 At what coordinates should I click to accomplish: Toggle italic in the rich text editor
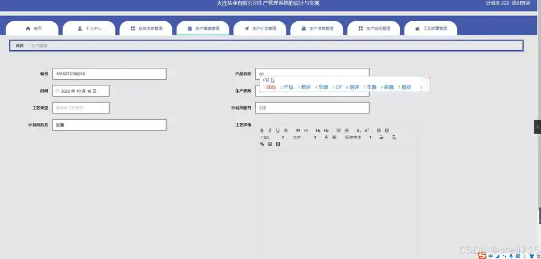tap(270, 131)
